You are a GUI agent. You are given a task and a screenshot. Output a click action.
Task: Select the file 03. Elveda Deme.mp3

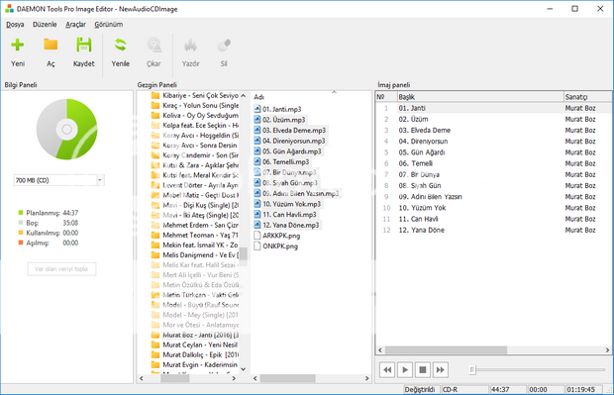pos(290,130)
